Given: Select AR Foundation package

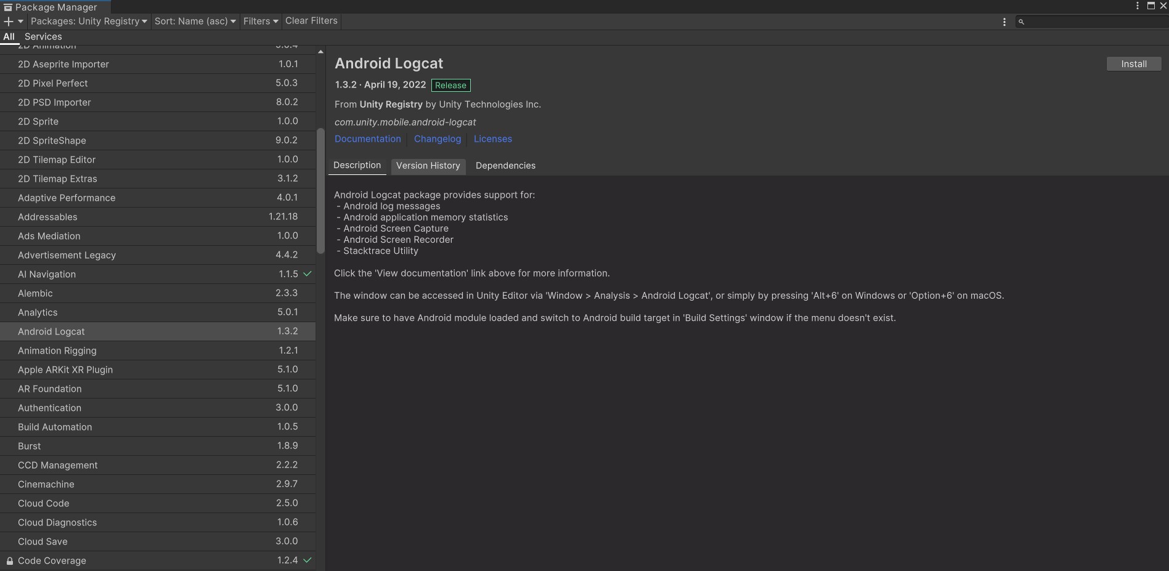Looking at the screenshot, I should (158, 389).
